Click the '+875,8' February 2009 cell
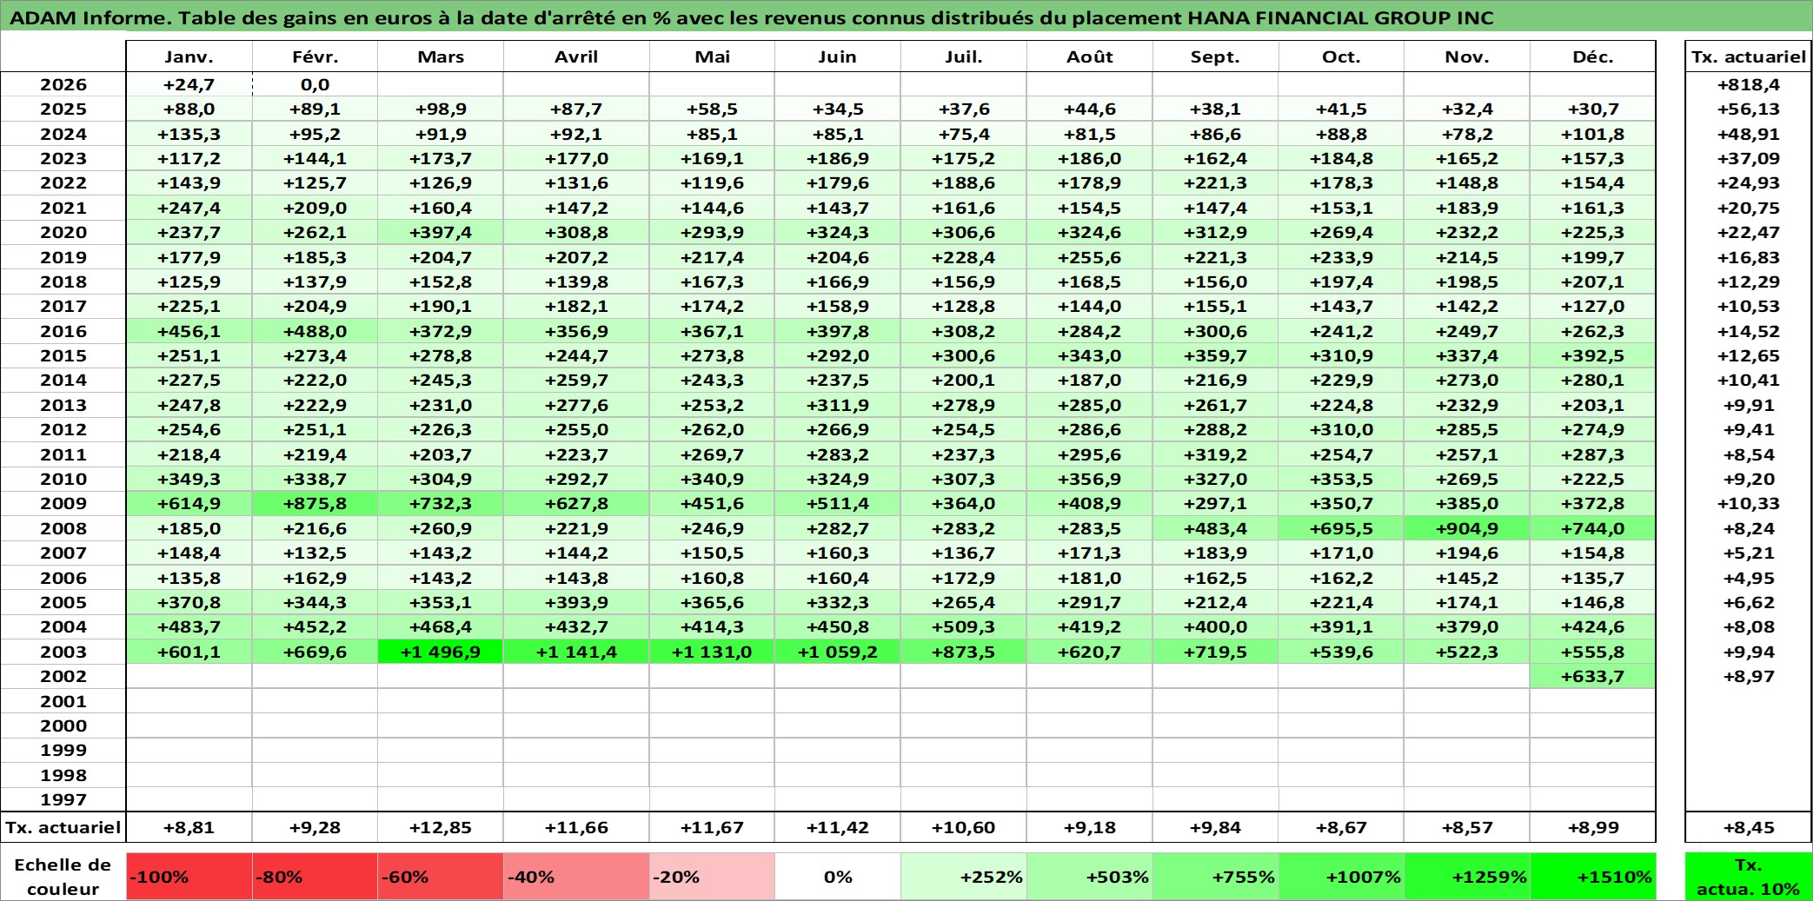Screen dimensions: 1813x901 tap(315, 503)
